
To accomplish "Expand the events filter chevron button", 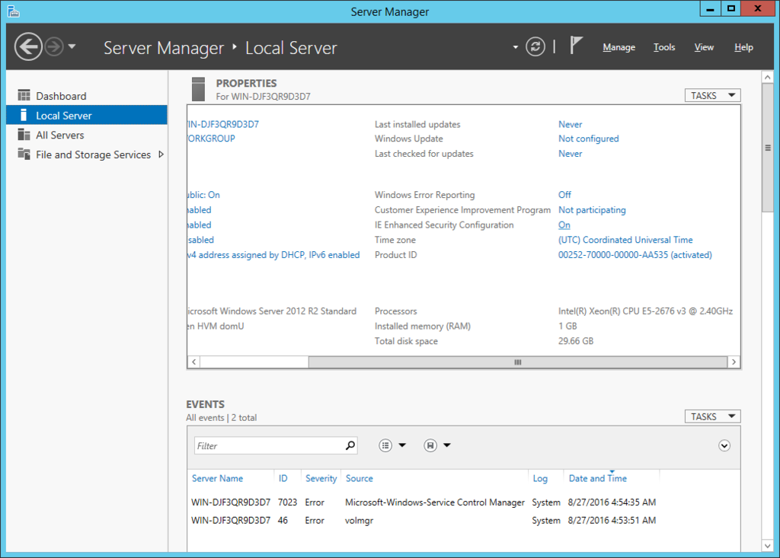I will [x=724, y=445].
